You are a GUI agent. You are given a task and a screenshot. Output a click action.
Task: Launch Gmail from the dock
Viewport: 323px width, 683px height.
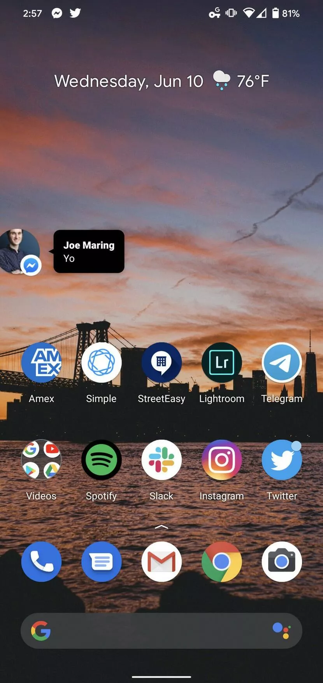tap(161, 562)
